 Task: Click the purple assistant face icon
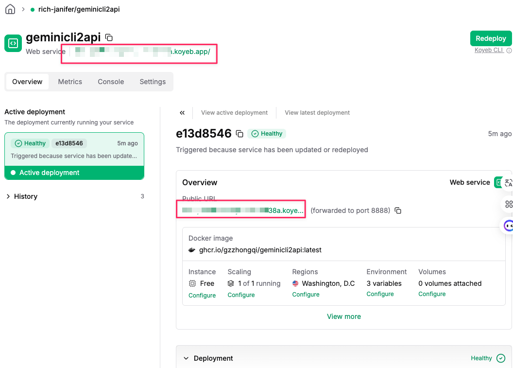tap(508, 226)
